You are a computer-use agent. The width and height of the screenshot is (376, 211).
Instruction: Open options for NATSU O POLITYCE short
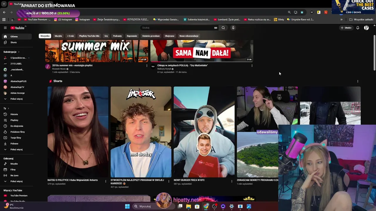click(106, 181)
